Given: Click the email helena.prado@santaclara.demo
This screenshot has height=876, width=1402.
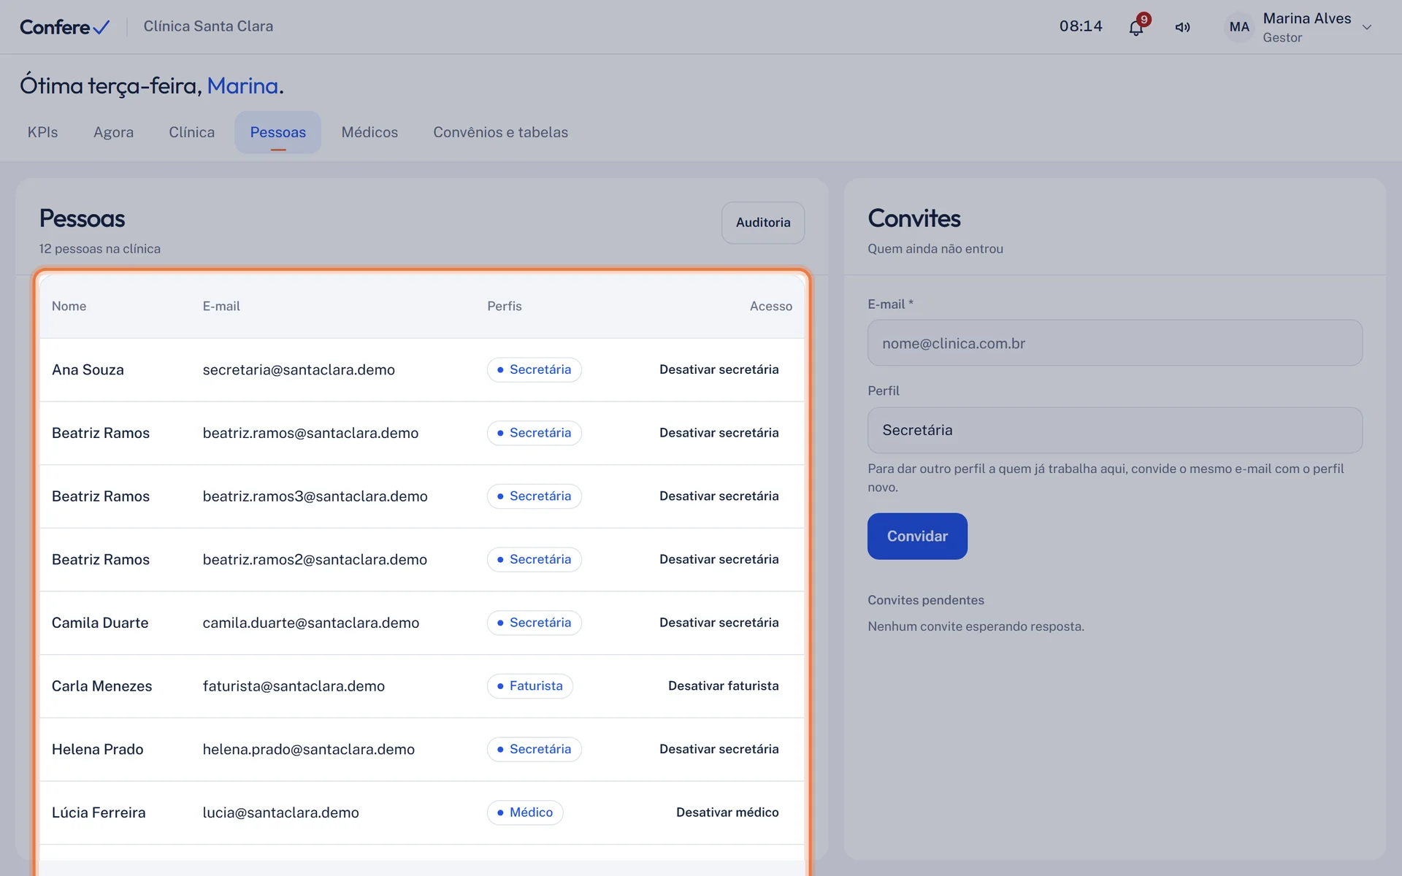Looking at the screenshot, I should 308,750.
